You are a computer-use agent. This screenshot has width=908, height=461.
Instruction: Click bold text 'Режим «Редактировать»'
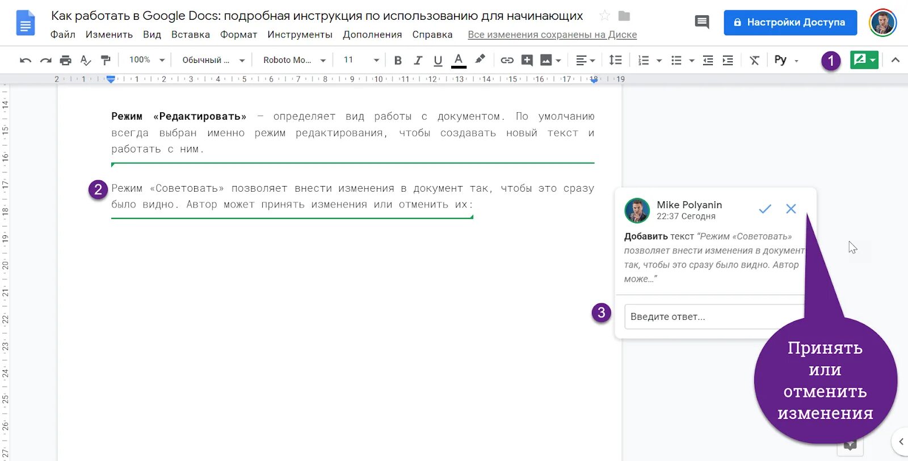179,116
